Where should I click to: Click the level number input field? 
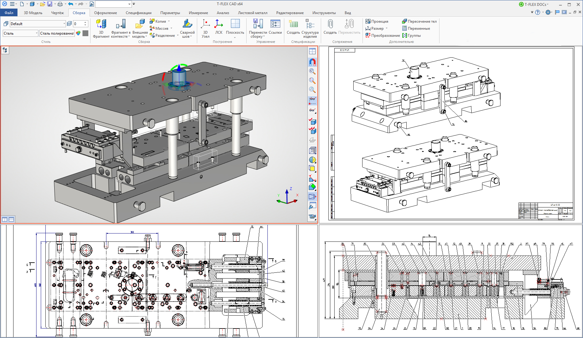click(x=78, y=24)
